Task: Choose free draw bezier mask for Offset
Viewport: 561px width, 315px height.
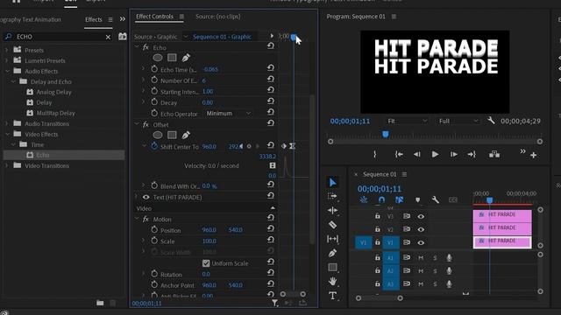Action: point(186,135)
